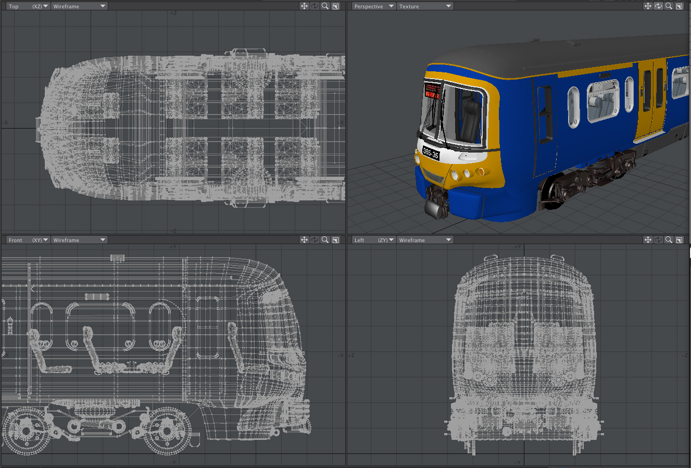
Task: Maximize the Top (XZ) viewport
Action: tap(336, 6)
